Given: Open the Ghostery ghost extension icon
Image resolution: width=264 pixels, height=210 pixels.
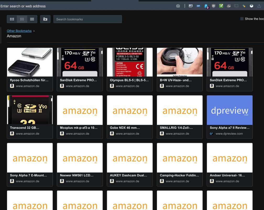Looking at the screenshot, I should 206,6.
